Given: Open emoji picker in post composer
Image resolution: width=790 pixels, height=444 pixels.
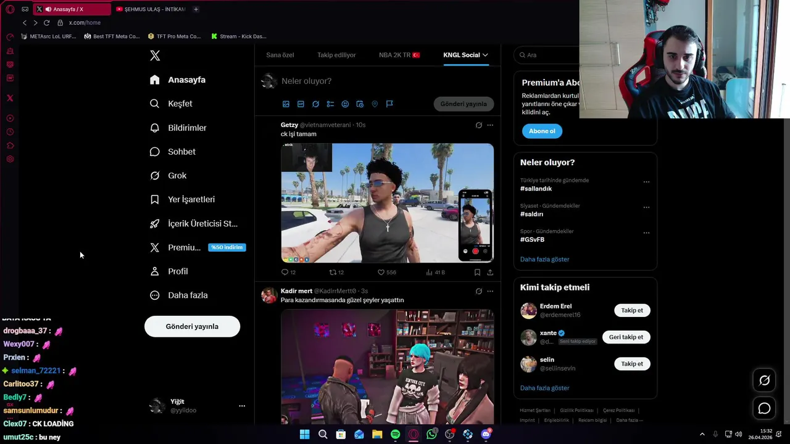Looking at the screenshot, I should coord(345,104).
